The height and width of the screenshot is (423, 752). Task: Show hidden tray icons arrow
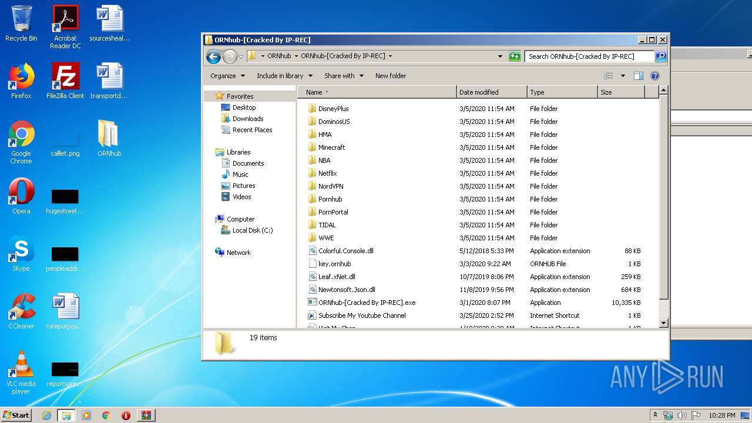[656, 415]
